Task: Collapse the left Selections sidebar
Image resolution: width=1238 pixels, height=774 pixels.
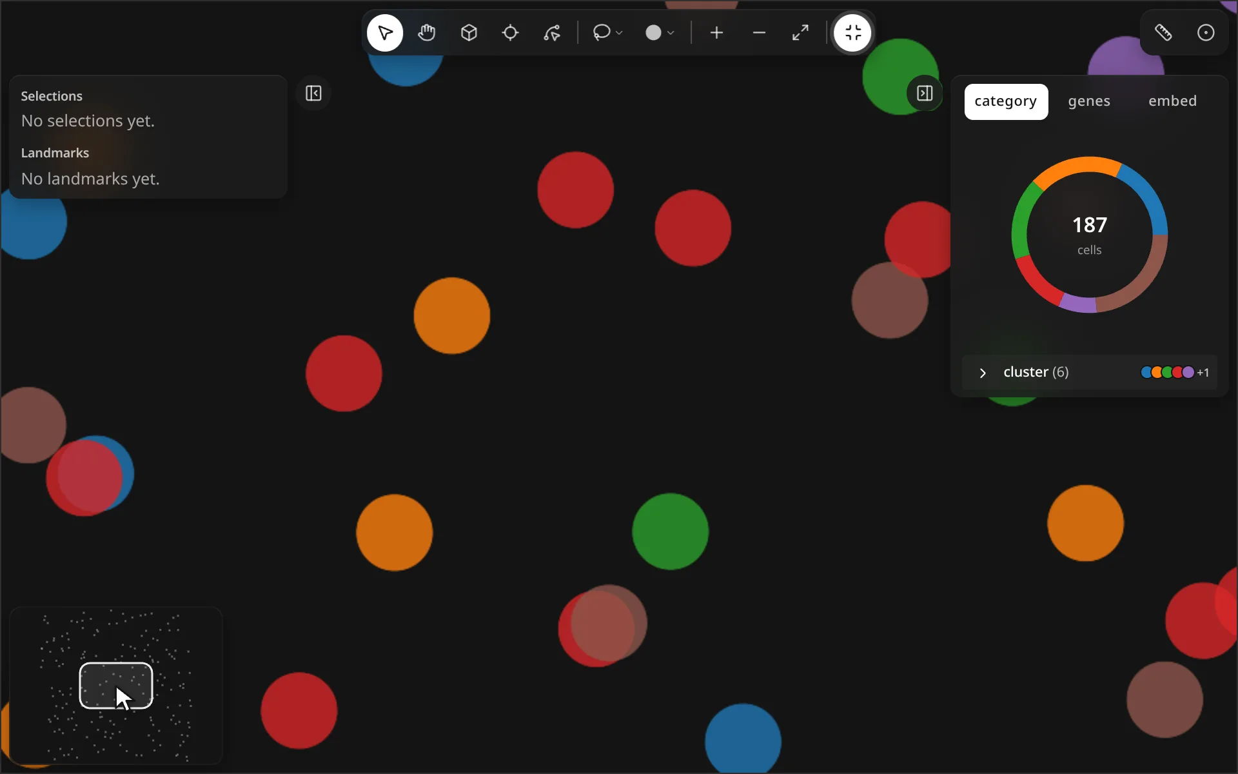Action: coord(313,94)
